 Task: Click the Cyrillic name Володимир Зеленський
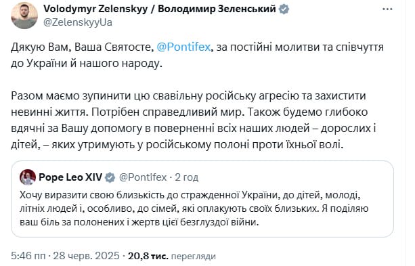pos(217,9)
